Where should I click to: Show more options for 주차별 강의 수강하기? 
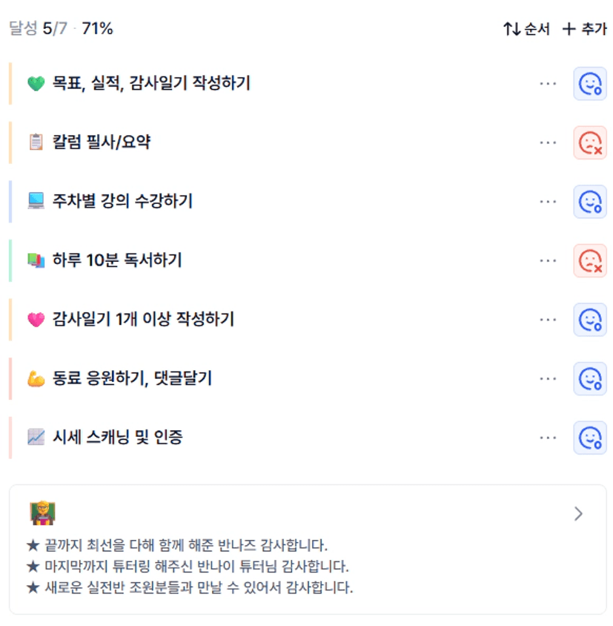[x=548, y=202]
